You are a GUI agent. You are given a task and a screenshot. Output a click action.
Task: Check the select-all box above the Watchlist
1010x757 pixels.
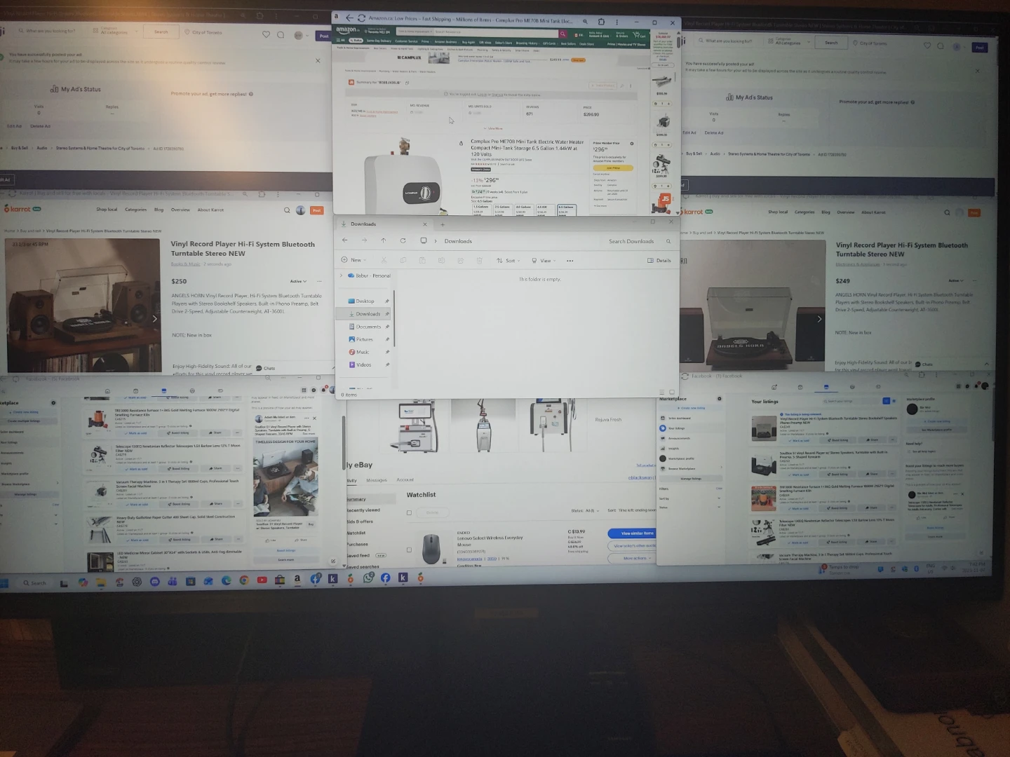[x=410, y=512]
